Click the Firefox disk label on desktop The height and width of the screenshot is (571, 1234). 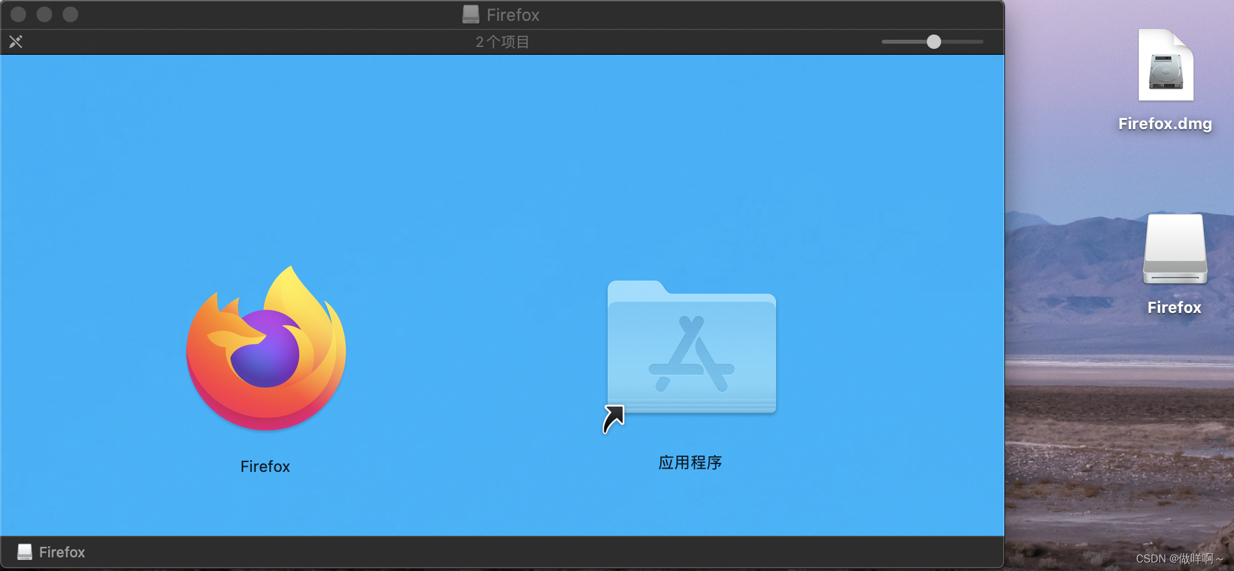coord(1174,308)
